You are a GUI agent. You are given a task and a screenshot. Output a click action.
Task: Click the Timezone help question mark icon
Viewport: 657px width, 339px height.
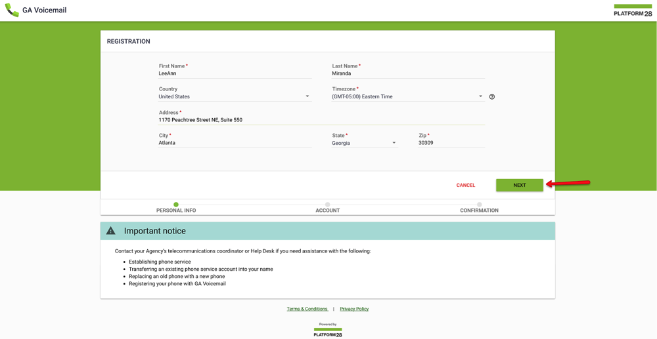492,96
